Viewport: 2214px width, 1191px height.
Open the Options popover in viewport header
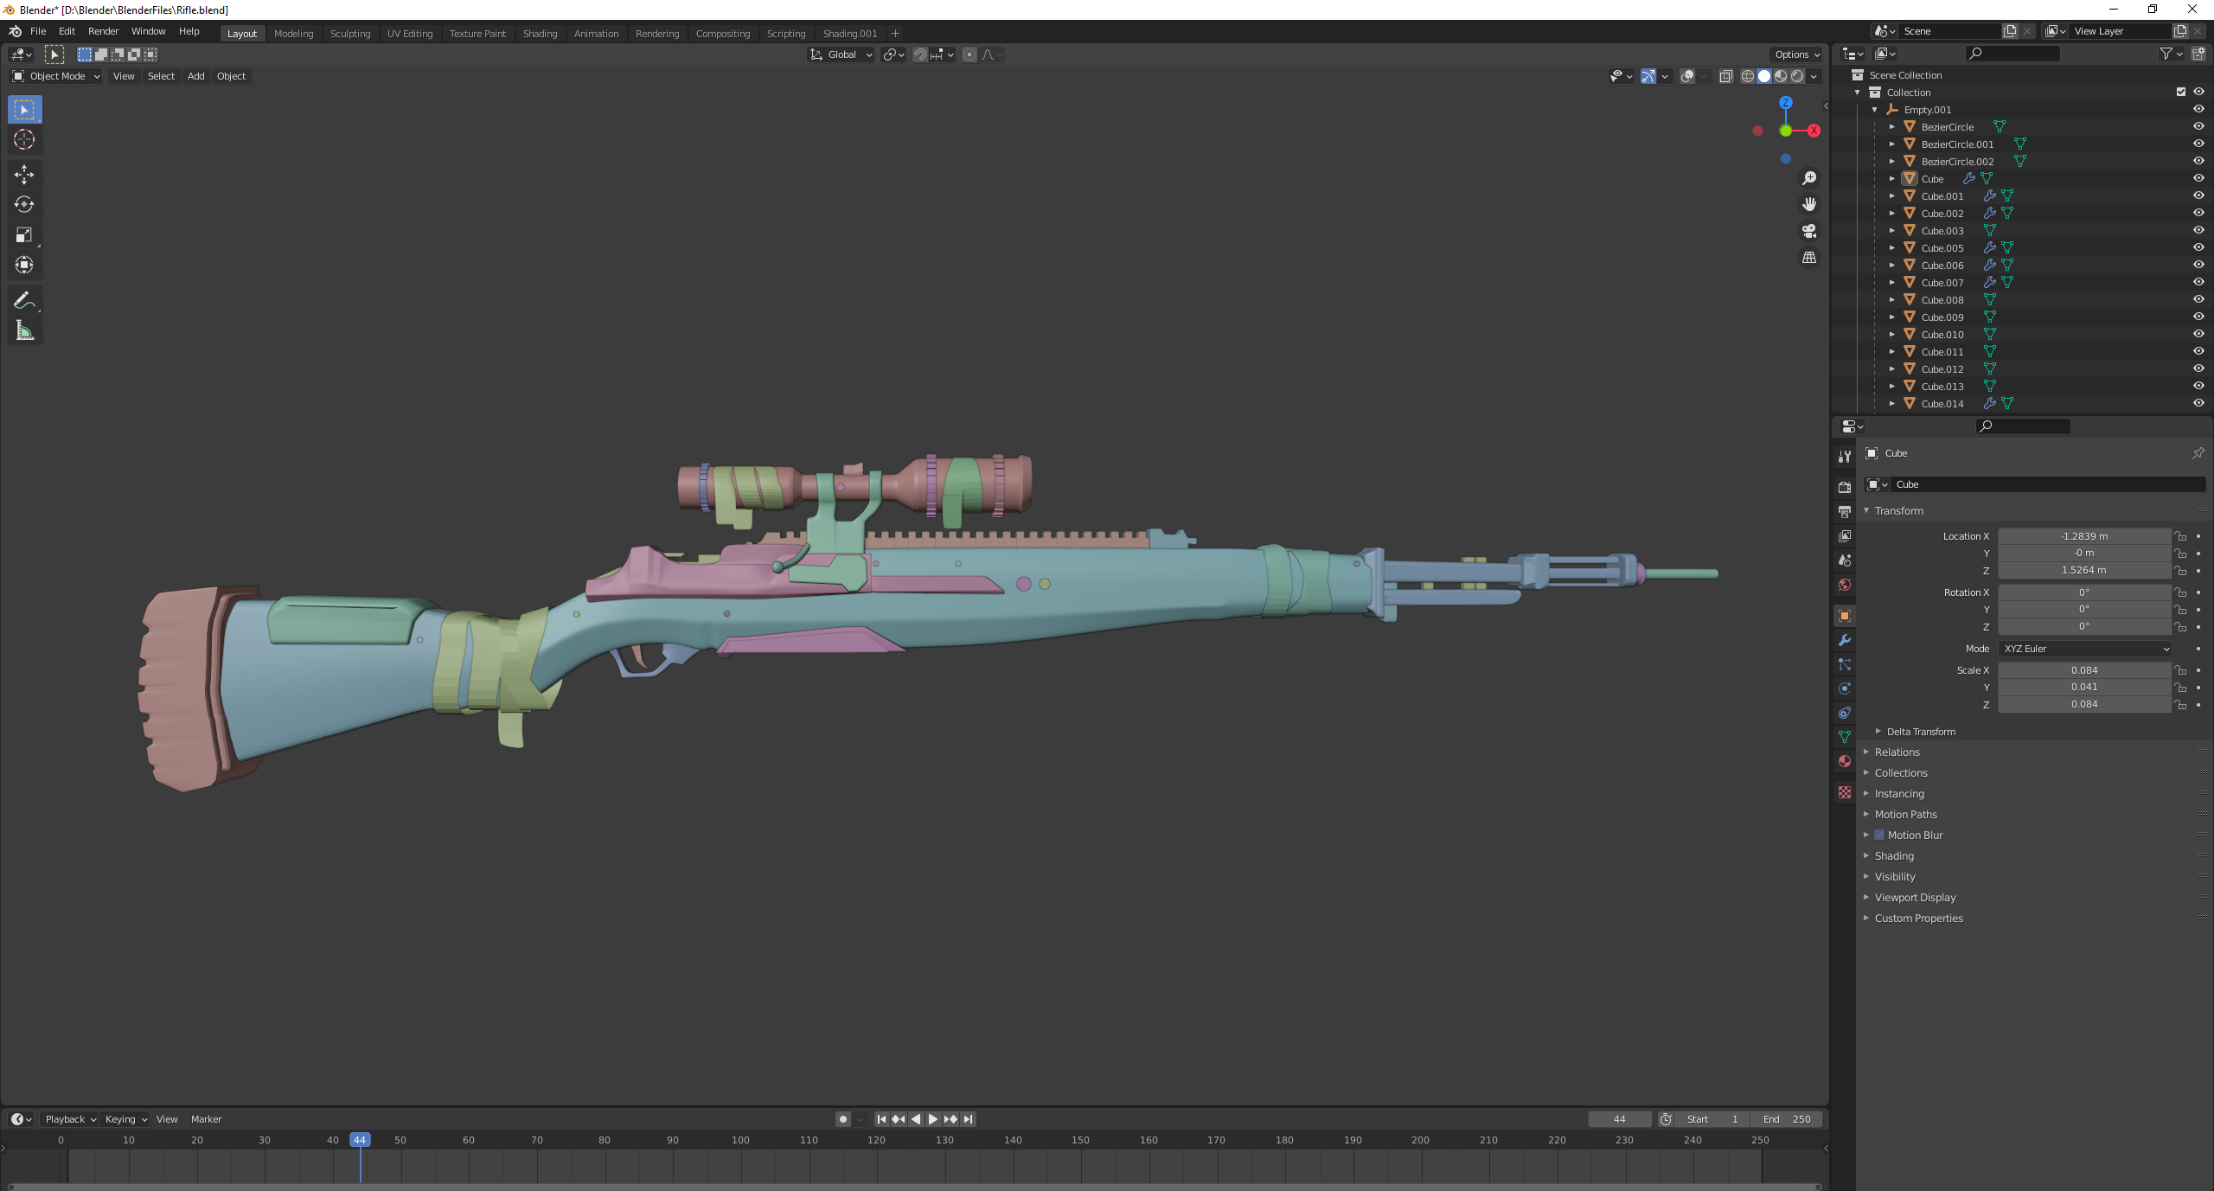pos(1795,54)
